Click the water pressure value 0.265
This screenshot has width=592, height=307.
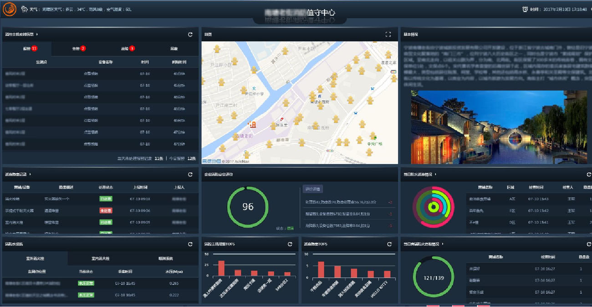174,283
